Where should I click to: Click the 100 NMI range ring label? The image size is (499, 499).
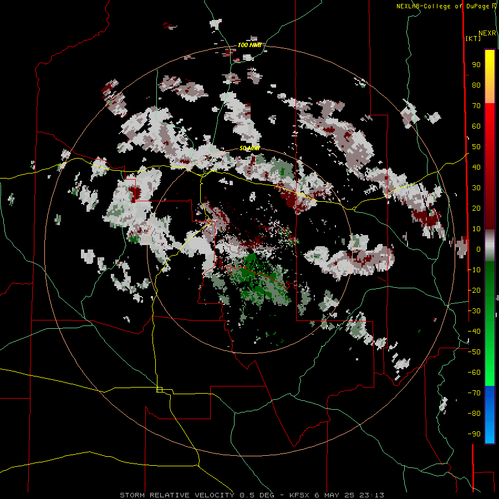[x=249, y=45]
